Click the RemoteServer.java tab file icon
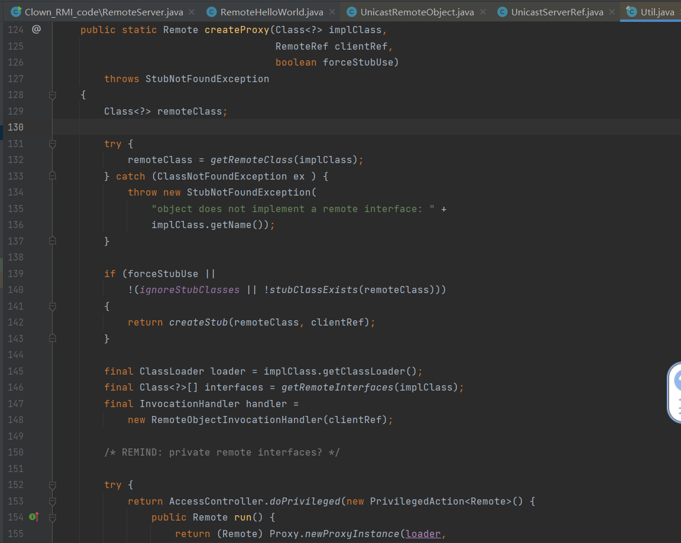The width and height of the screenshot is (681, 543). [16, 12]
